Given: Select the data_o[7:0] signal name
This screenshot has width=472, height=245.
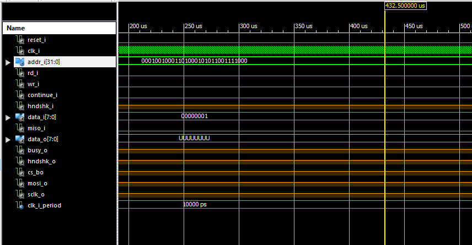Looking at the screenshot, I should pyautogui.click(x=43, y=139).
